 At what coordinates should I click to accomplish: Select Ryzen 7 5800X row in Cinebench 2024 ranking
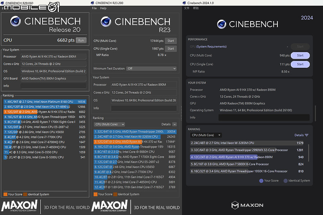(247, 164)
